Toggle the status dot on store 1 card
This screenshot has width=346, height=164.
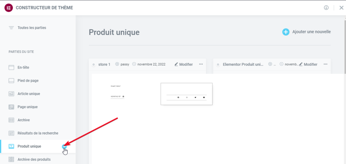[94, 65]
